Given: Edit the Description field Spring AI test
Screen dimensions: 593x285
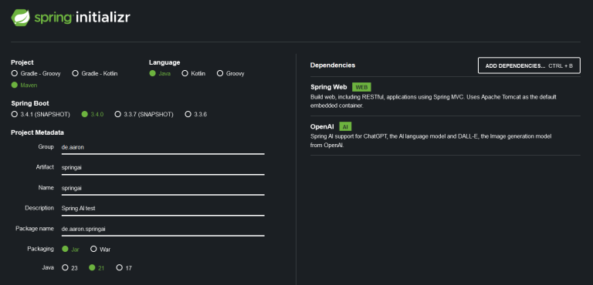Looking at the screenshot, I should point(163,209).
